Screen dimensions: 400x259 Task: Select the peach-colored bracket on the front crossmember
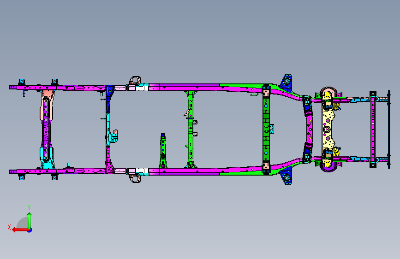pos(47,105)
